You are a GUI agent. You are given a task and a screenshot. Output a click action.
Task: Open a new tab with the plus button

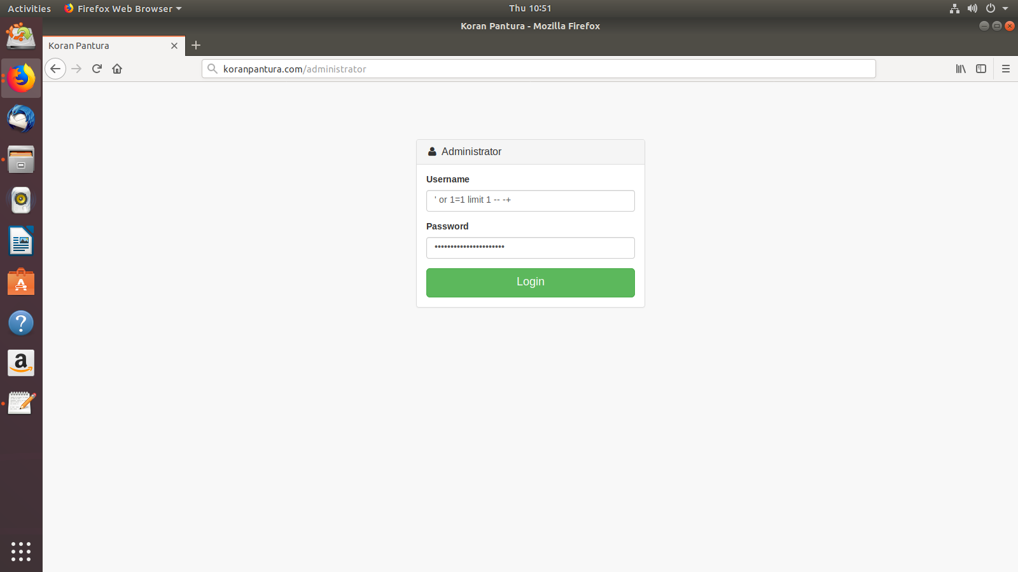pyautogui.click(x=196, y=45)
